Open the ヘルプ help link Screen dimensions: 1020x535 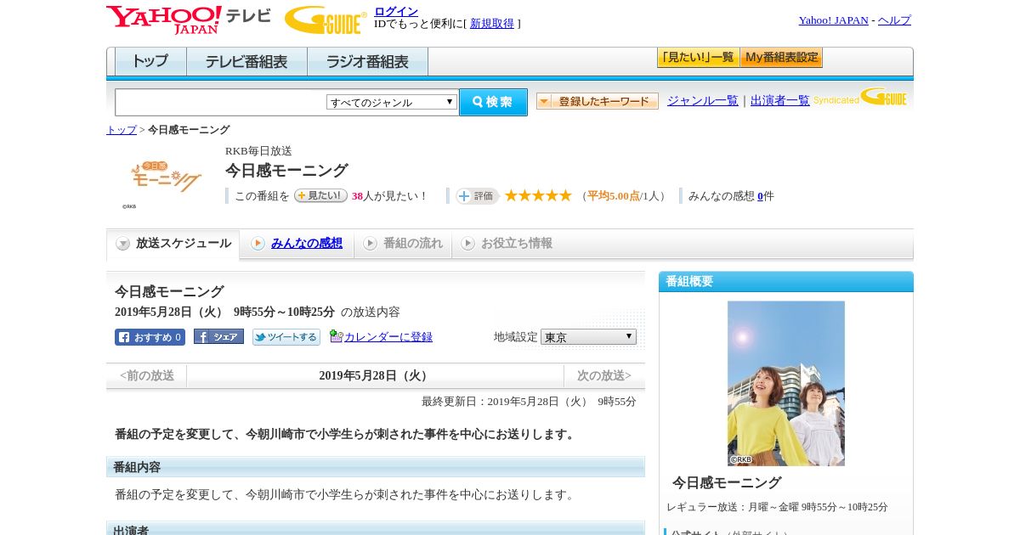pyautogui.click(x=894, y=20)
